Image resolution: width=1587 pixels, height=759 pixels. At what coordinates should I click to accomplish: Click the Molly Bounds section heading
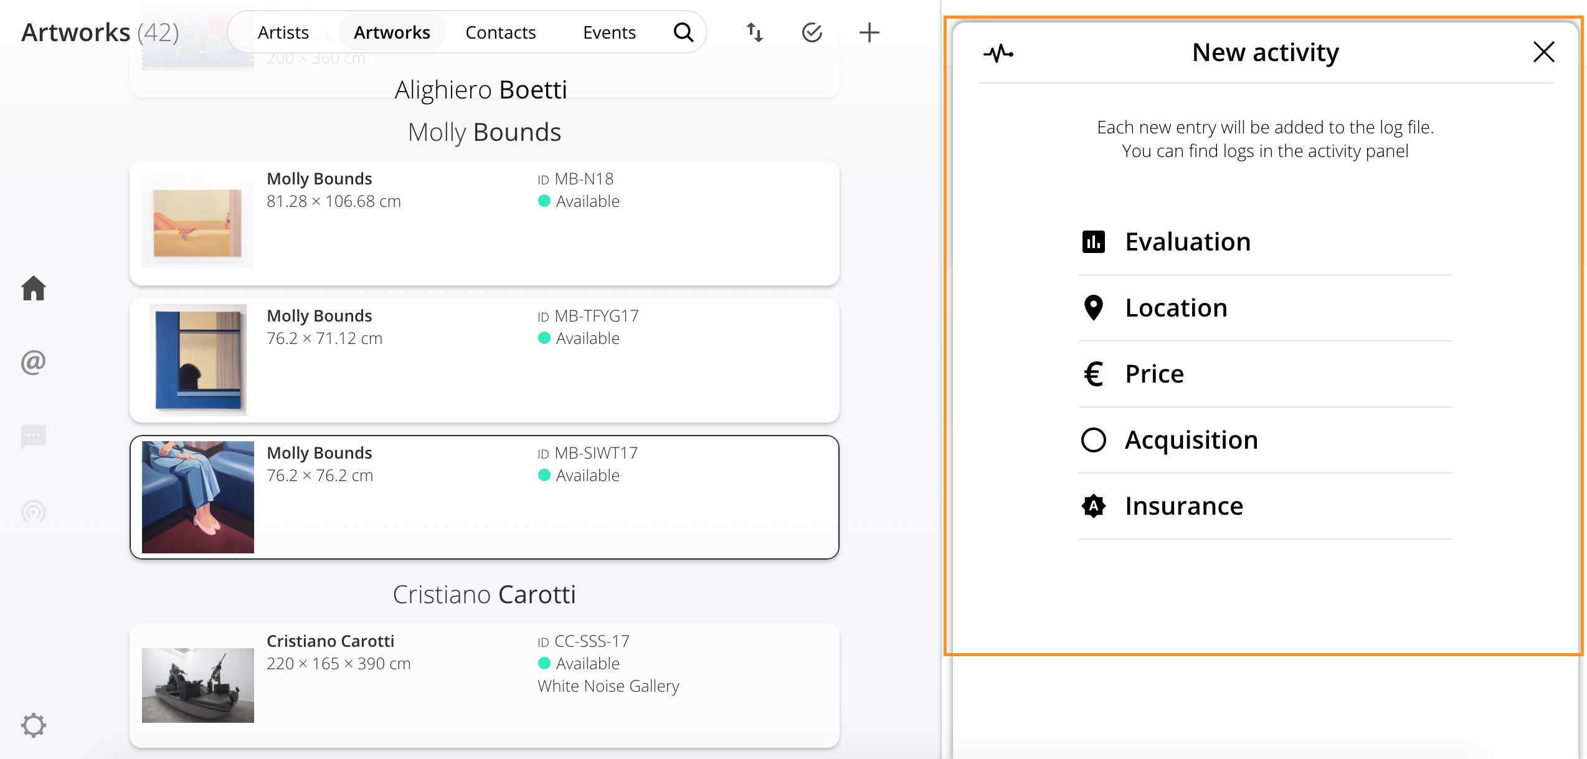pyautogui.click(x=485, y=132)
